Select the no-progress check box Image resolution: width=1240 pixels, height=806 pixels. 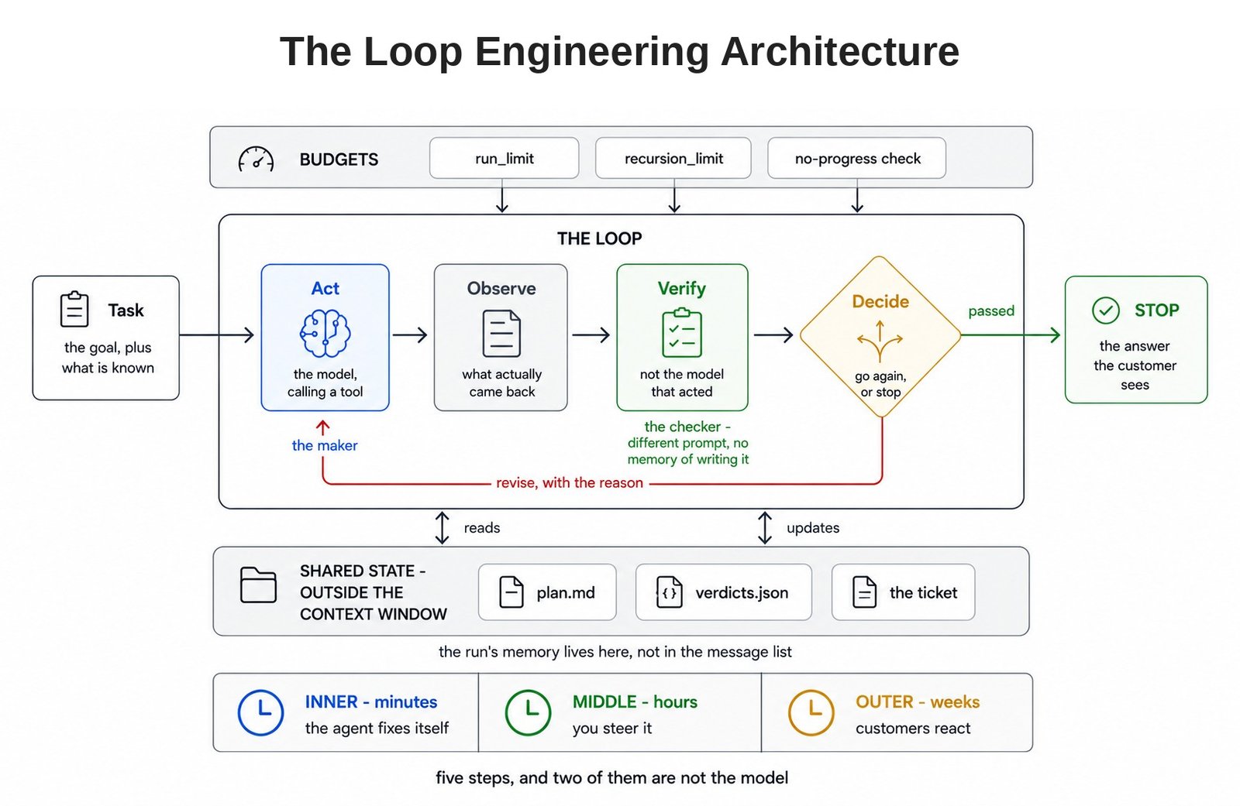[x=857, y=158]
